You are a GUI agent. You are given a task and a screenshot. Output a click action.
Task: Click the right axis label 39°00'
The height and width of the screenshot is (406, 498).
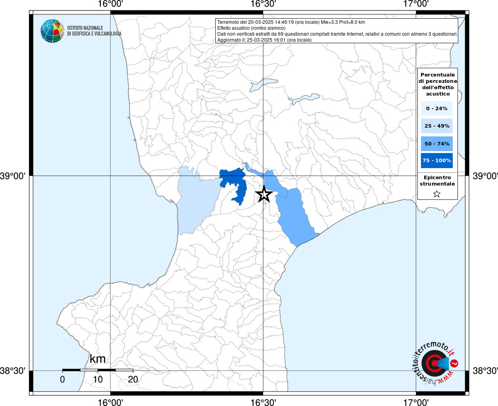coord(485,176)
